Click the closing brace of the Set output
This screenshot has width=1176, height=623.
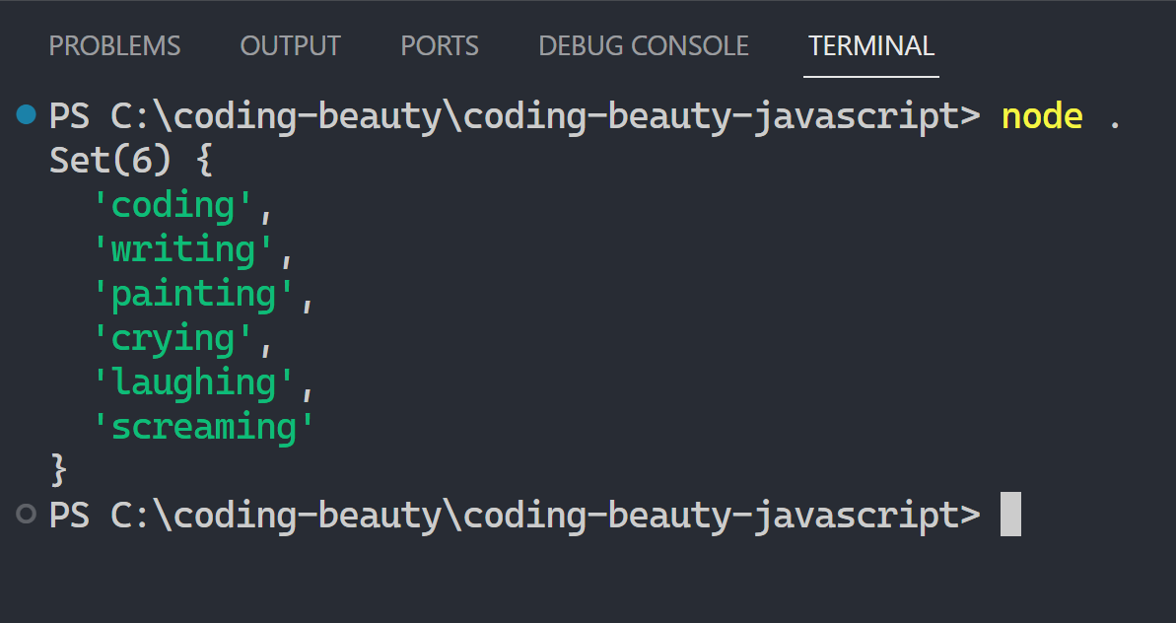pos(58,471)
